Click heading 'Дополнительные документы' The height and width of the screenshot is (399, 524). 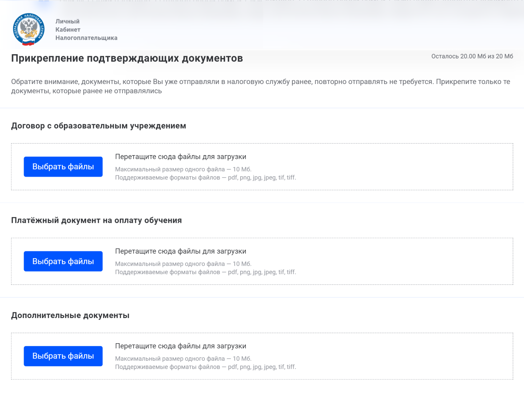70,315
